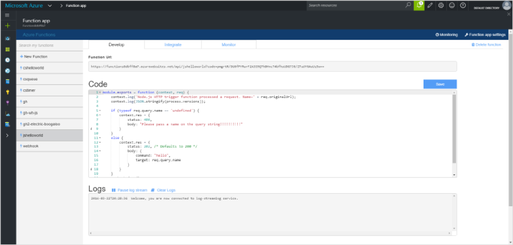Click the search magnifier icon
This screenshot has height=245, width=513.
[x=408, y=5]
